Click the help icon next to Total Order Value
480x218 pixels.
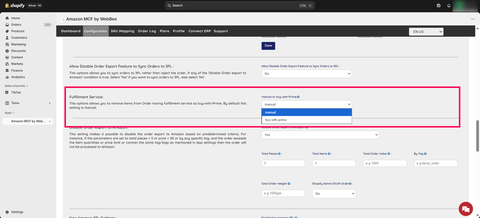point(389,154)
